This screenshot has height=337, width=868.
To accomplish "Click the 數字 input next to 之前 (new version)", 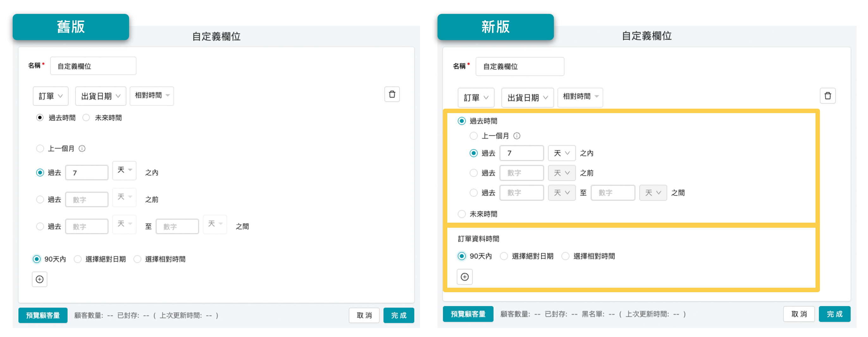I will point(521,172).
